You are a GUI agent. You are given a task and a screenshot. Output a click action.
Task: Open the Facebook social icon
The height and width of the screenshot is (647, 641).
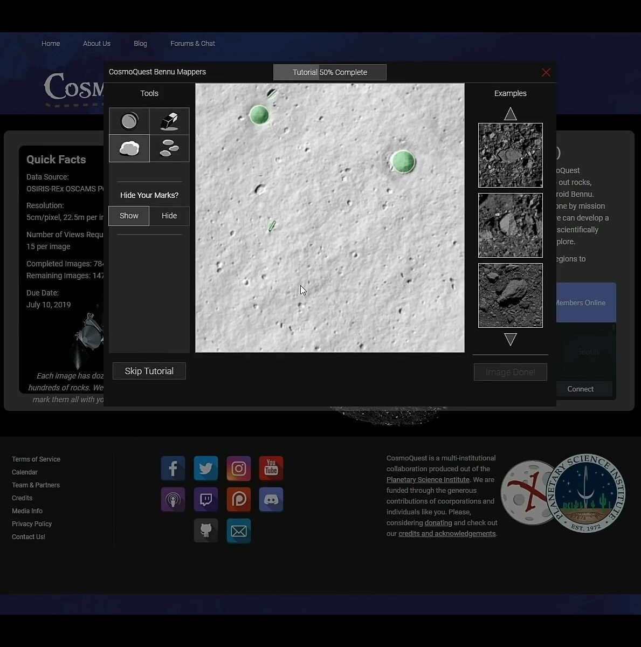pos(173,468)
